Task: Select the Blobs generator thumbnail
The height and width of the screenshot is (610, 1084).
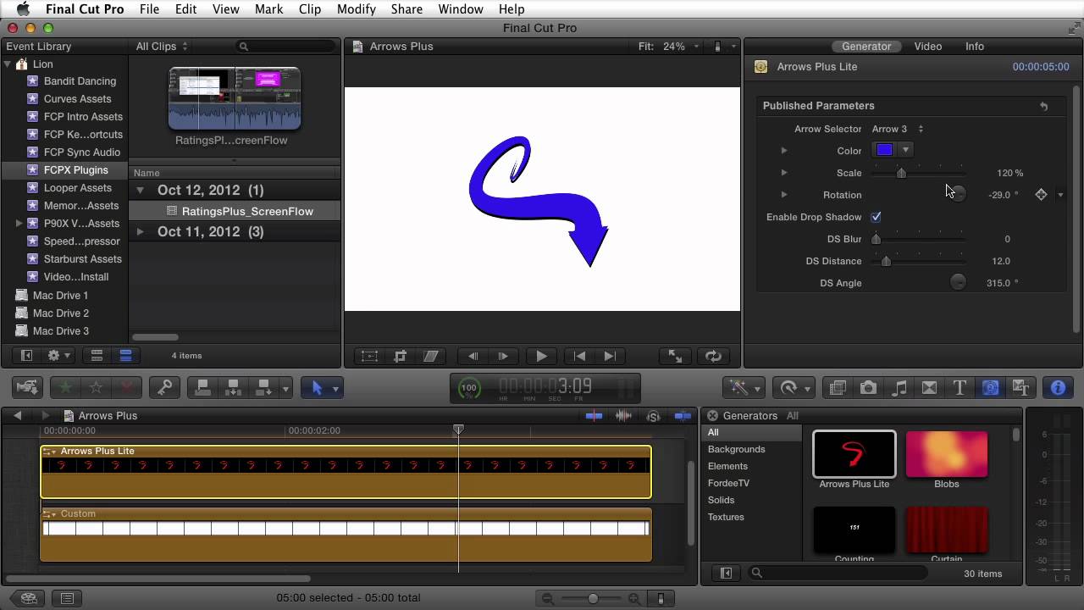Action: 946,454
